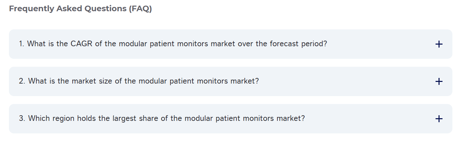Image resolution: width=460 pixels, height=141 pixels.
Task: Click the plus icon beside the market size question
Action: [439, 82]
